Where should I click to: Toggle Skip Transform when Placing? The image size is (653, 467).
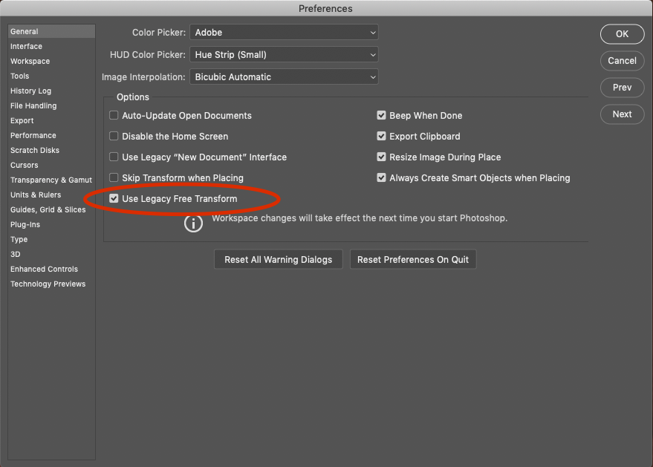(114, 178)
